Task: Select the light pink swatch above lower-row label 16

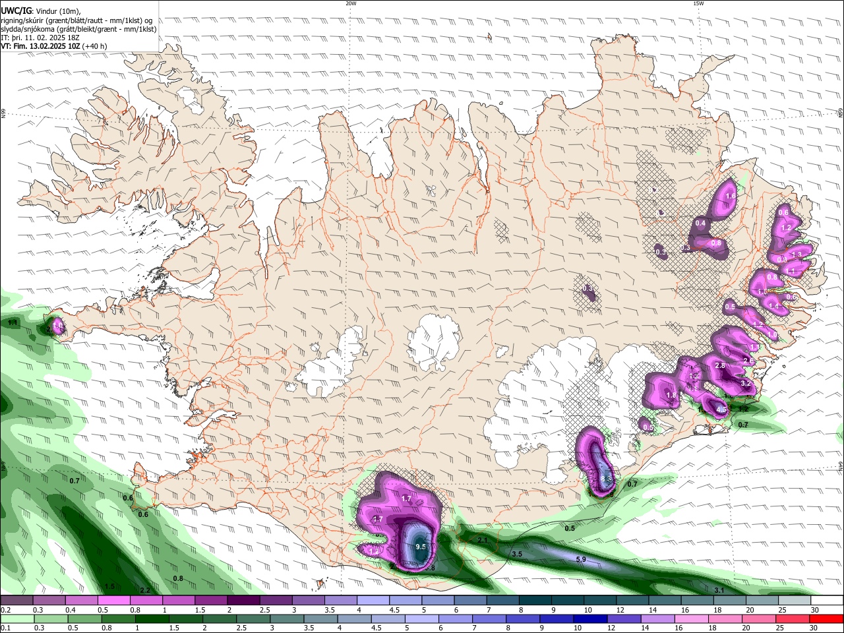Action: coord(691,618)
